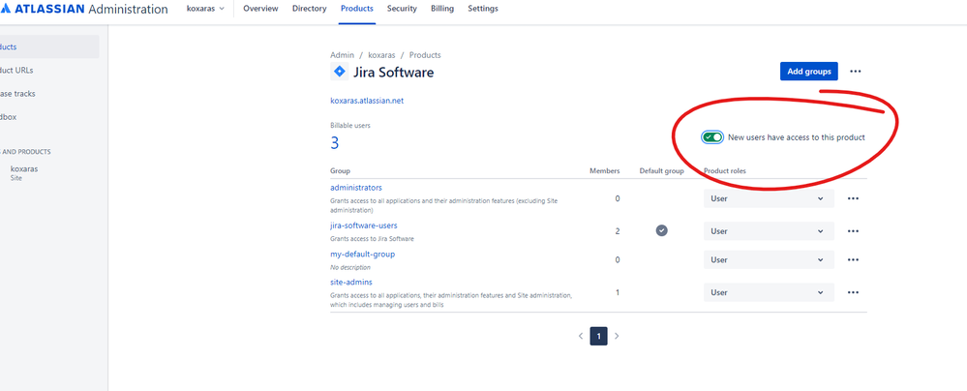Switch to the Settings tab
Viewport: 967px width, 391px height.
483,9
